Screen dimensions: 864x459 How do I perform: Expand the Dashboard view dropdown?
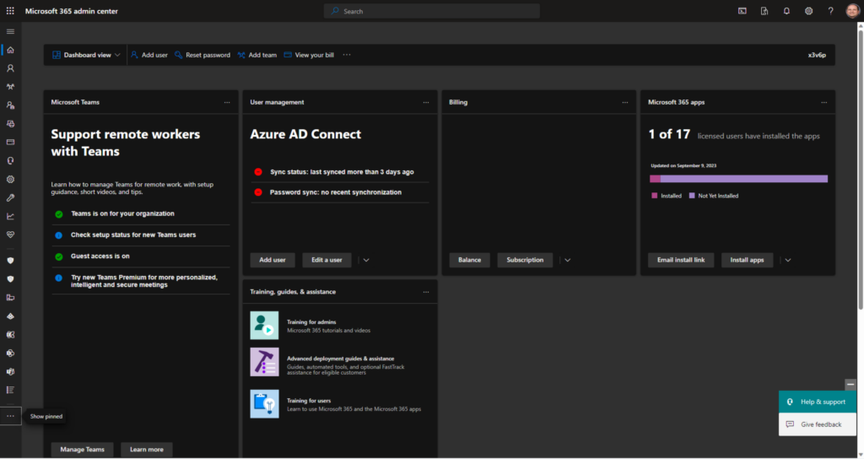tap(86, 55)
